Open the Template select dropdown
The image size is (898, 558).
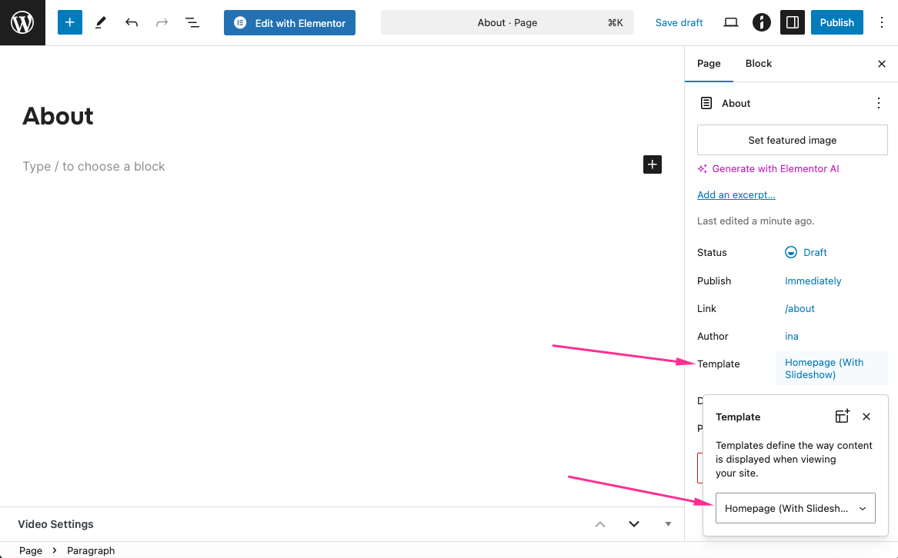point(795,508)
